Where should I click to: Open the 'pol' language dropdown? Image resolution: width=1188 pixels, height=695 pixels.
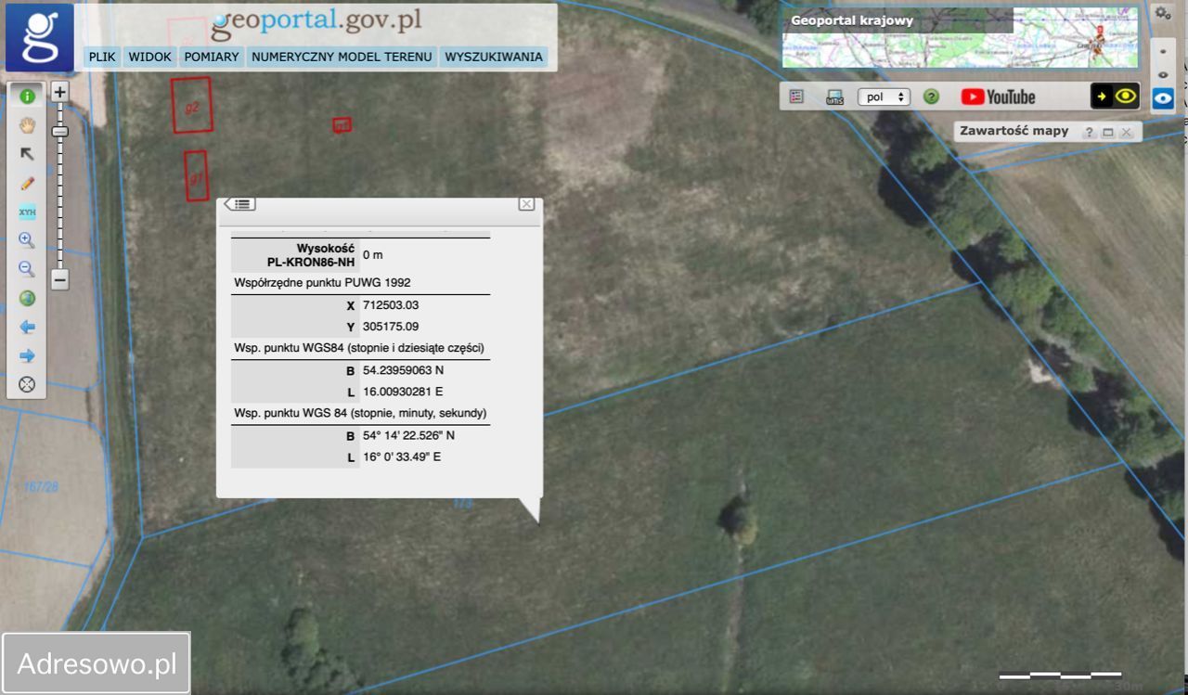(884, 97)
